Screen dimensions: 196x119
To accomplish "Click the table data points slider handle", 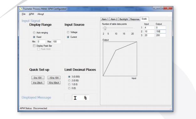I will (x=105, y=28).
